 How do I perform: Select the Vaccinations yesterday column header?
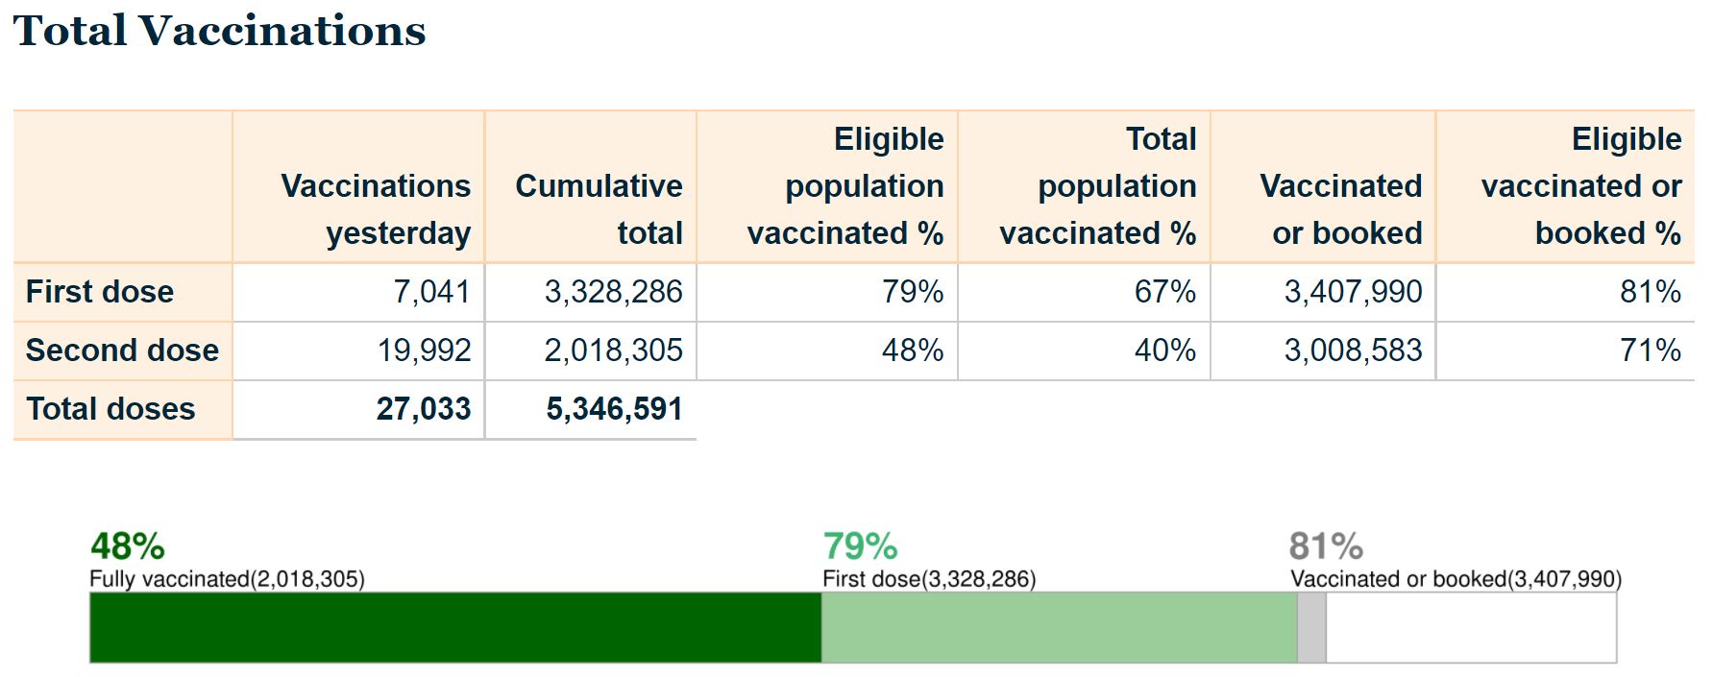point(376,209)
